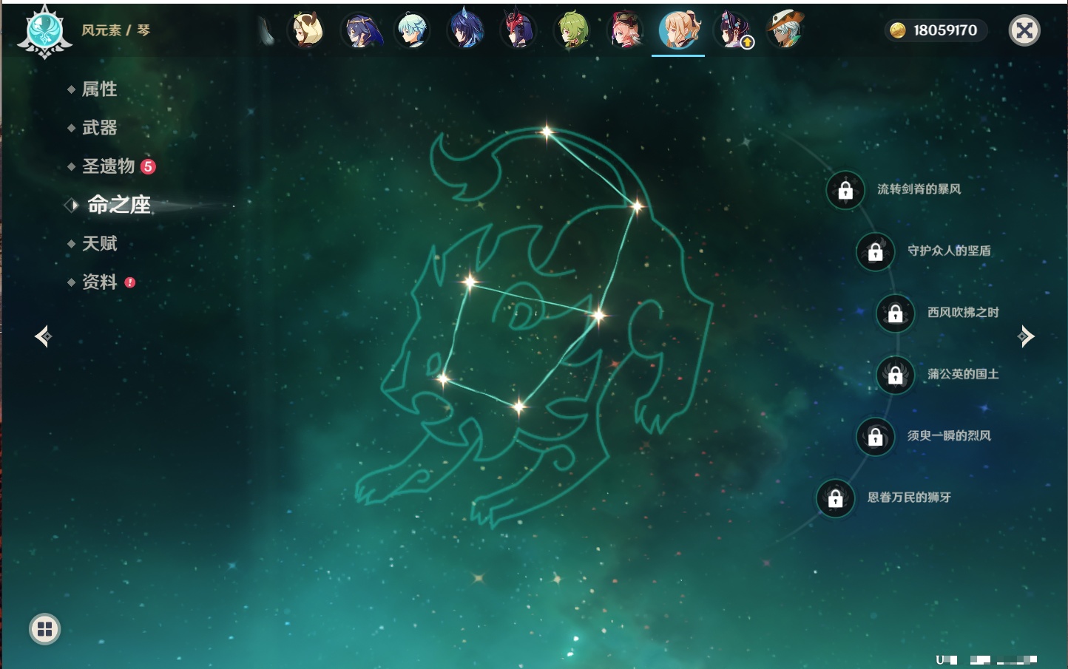Close the character screen
Viewport: 1068px width, 669px height.
[x=1024, y=30]
